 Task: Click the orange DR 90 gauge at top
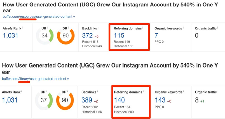coord(66,36)
